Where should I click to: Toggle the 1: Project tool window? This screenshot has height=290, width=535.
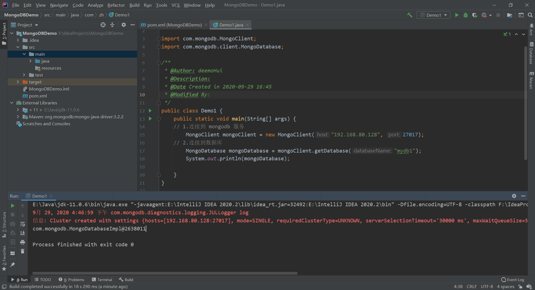pyautogui.click(x=4, y=34)
